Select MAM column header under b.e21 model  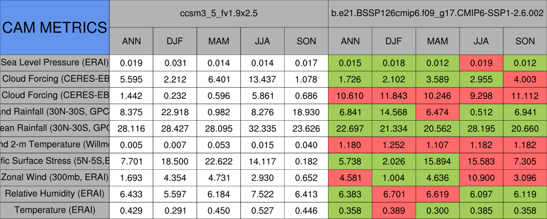coord(437,41)
